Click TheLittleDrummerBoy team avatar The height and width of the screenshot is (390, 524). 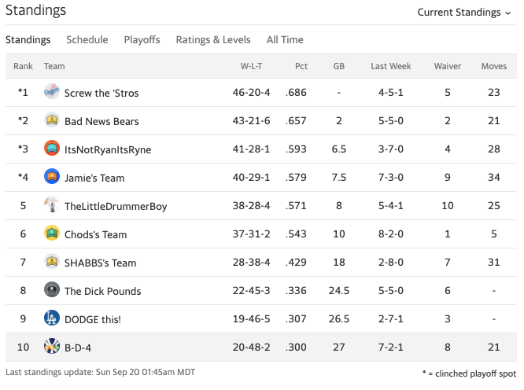(52, 205)
